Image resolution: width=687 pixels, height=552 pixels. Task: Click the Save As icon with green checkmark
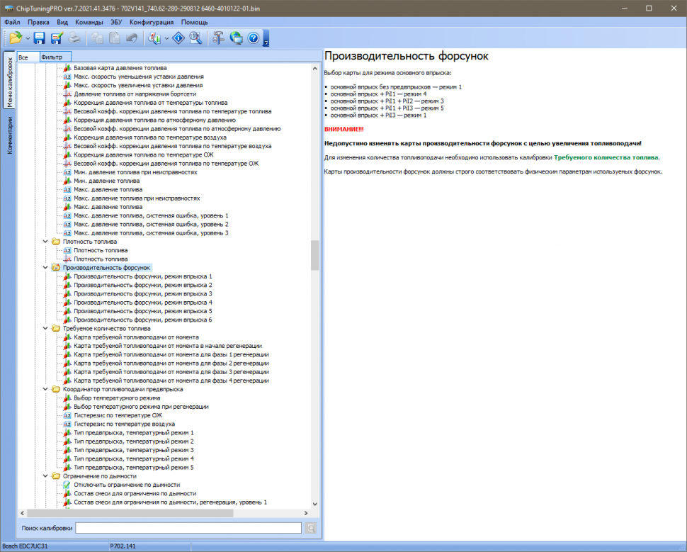pos(57,38)
